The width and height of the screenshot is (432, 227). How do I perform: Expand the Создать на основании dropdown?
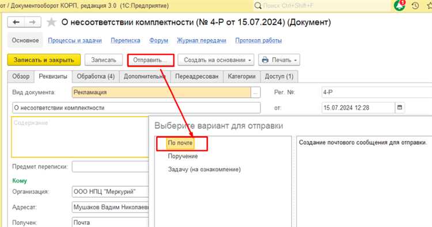point(216,60)
